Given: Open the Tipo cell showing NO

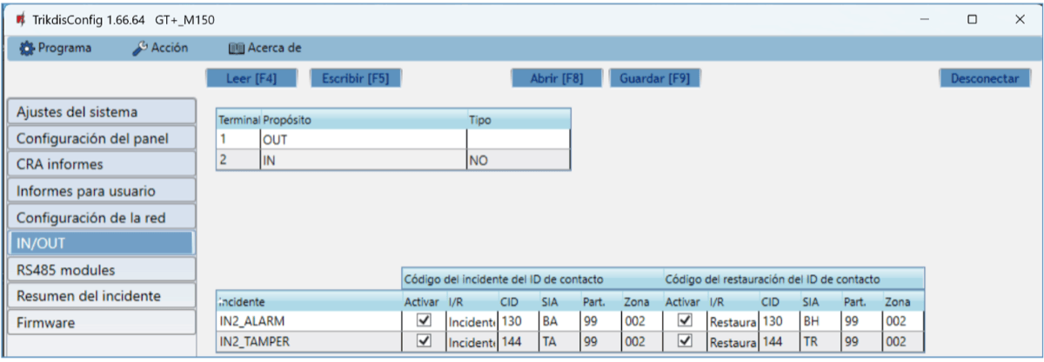Looking at the screenshot, I should pos(518,160).
